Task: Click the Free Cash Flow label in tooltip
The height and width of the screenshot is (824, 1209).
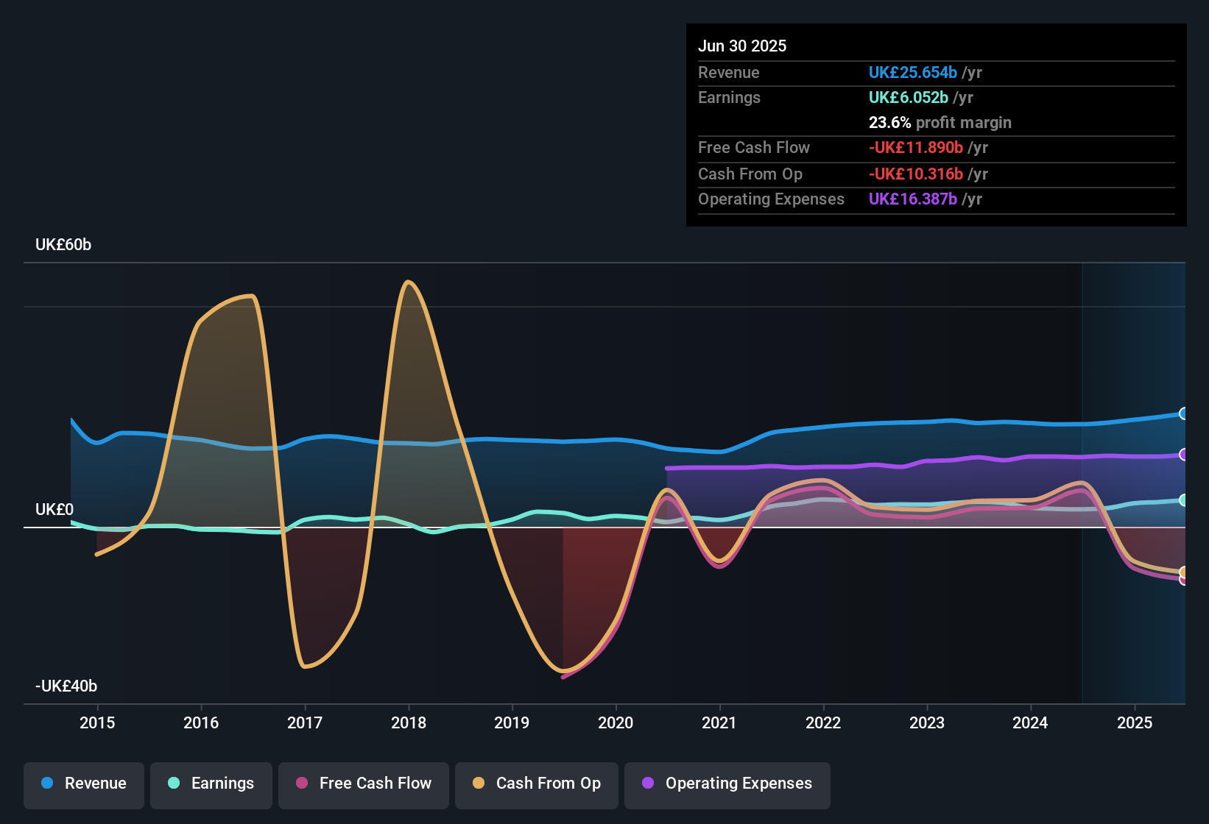Action: pyautogui.click(x=754, y=147)
